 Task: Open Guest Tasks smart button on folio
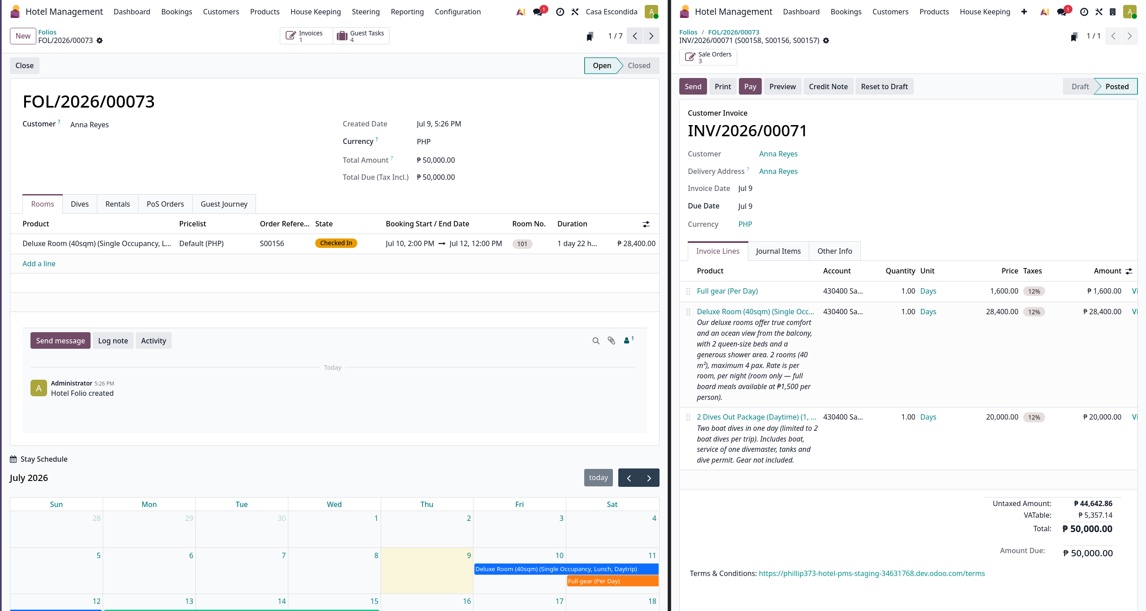pos(361,36)
